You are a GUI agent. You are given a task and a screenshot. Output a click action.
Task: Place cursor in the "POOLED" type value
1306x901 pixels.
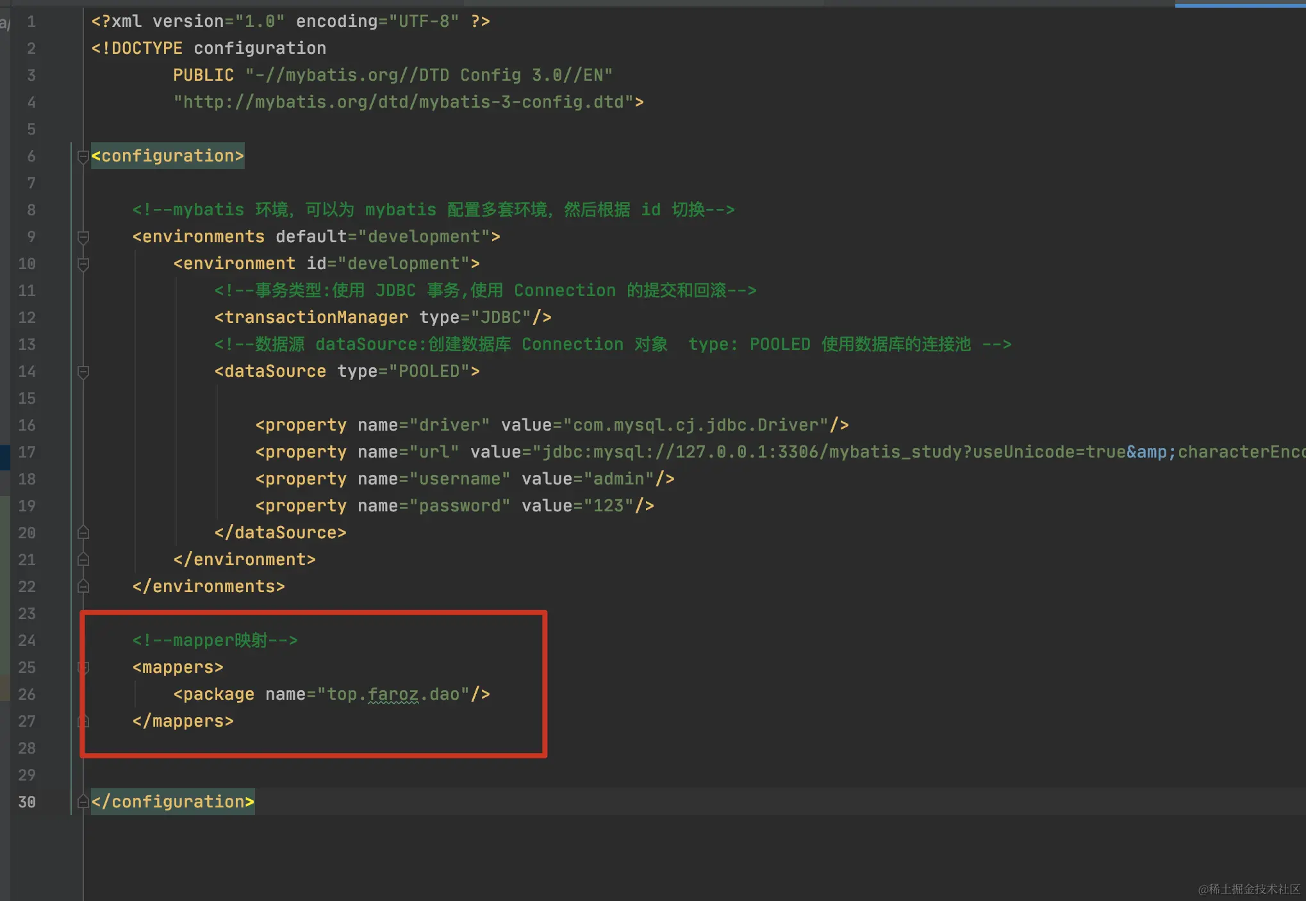point(429,372)
